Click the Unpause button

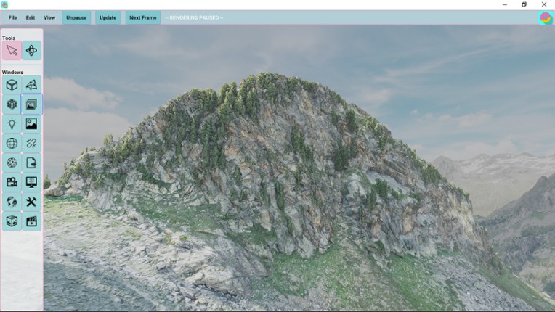click(76, 17)
